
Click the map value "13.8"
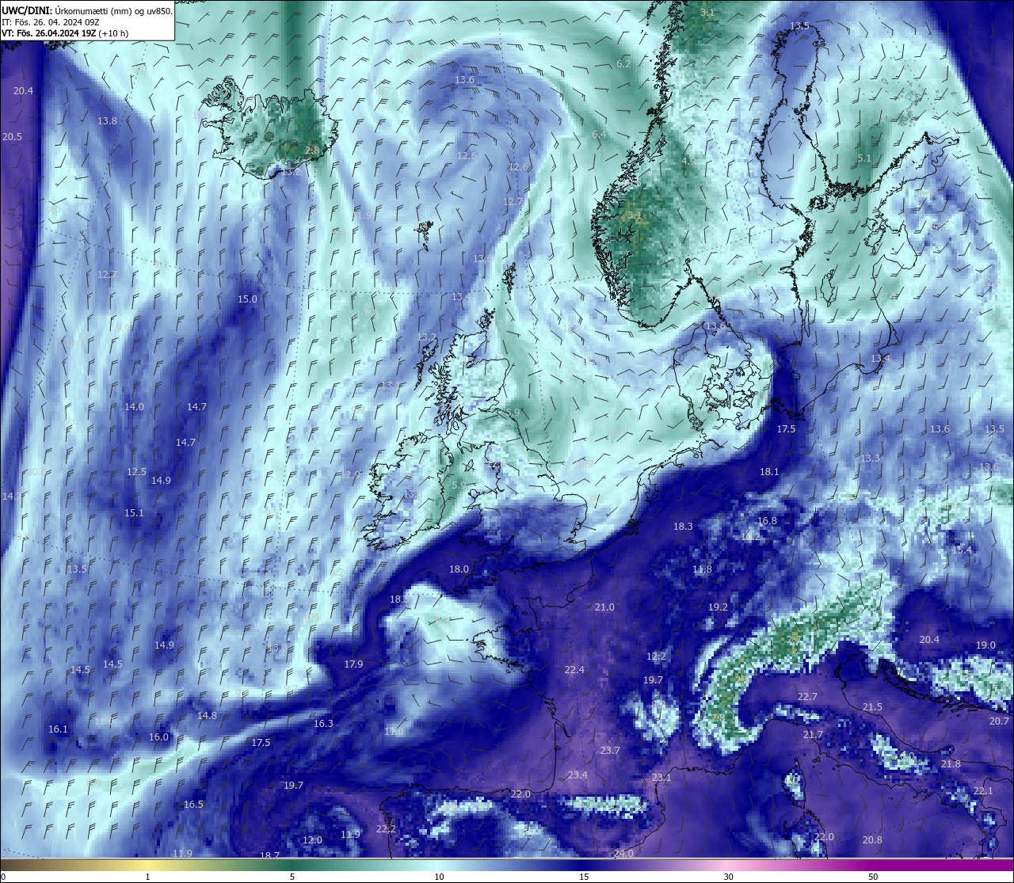click(x=107, y=121)
